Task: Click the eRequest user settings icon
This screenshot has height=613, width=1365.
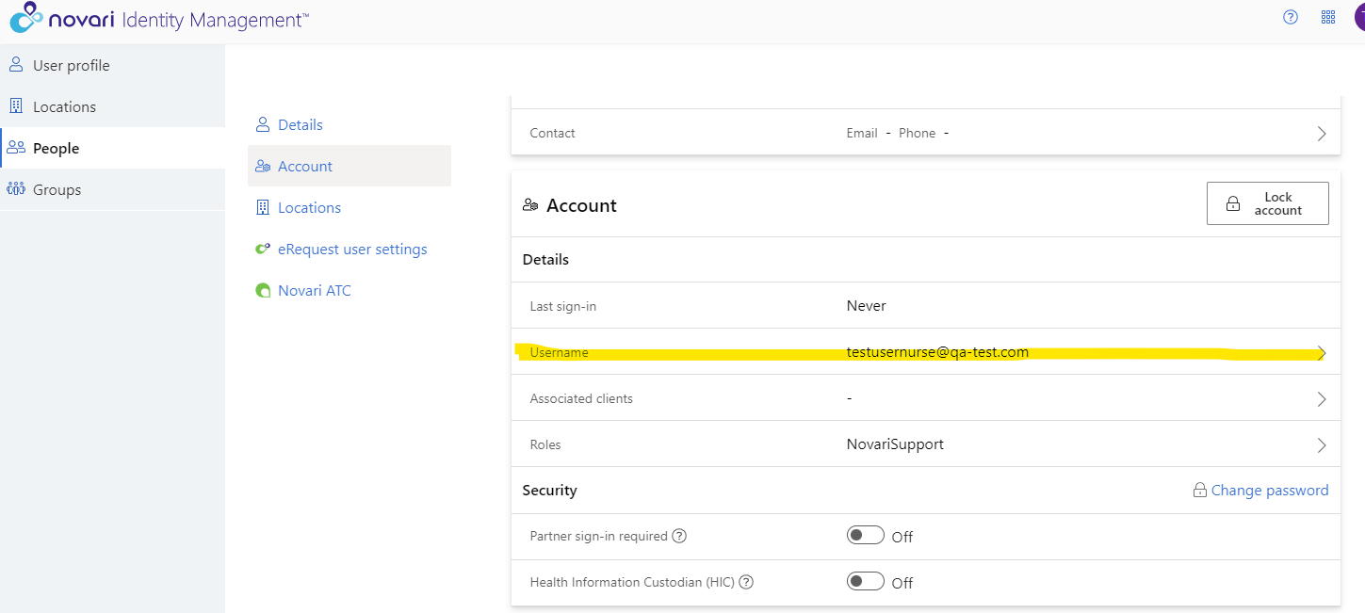Action: [263, 250]
